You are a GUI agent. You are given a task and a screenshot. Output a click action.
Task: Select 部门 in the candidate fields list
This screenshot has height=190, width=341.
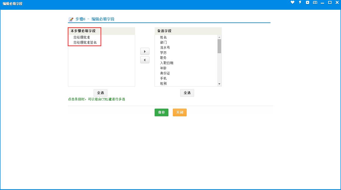[x=163, y=42]
